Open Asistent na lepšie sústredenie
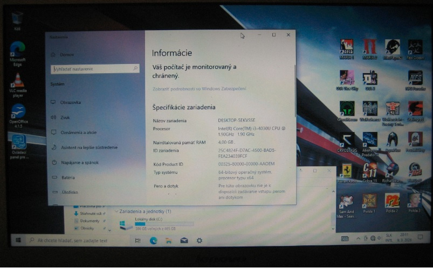The image size is (433, 268). point(89,147)
